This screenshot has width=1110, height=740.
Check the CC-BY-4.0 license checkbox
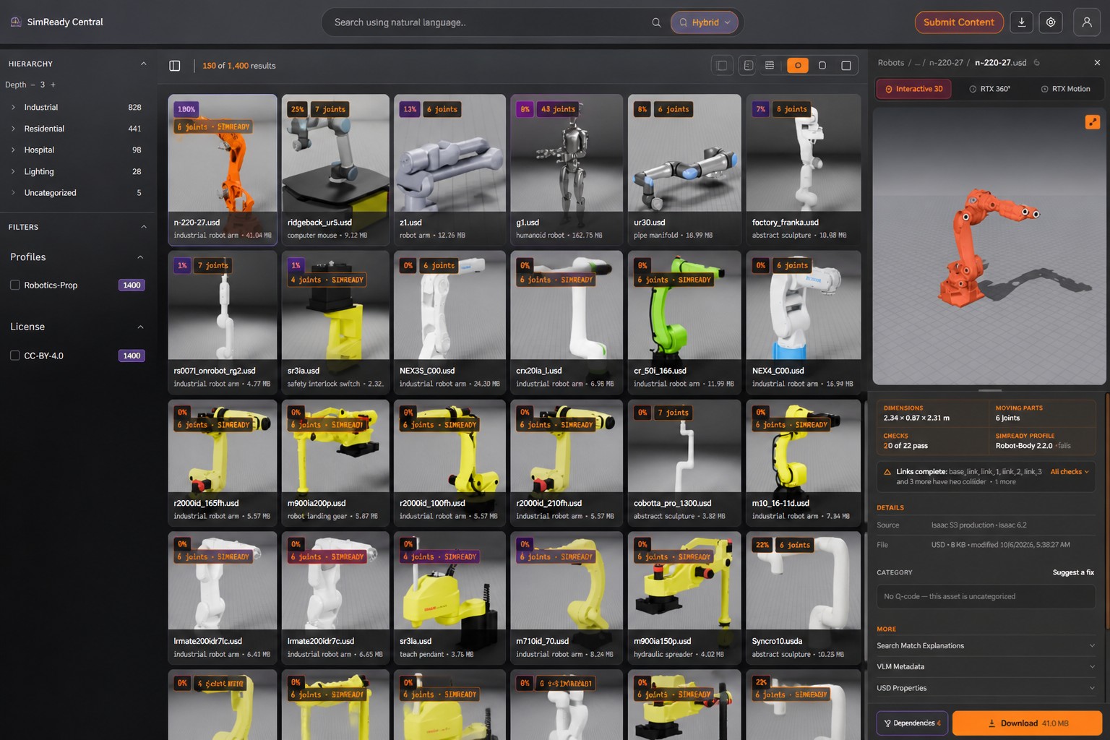tap(14, 356)
